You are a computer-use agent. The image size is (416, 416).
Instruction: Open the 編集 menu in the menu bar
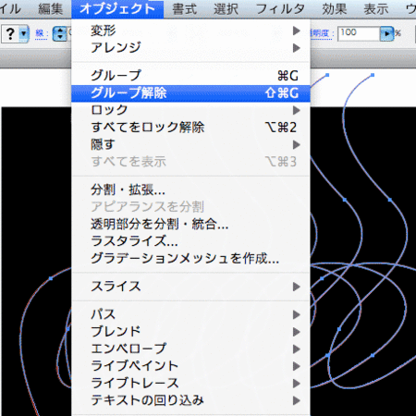point(50,9)
